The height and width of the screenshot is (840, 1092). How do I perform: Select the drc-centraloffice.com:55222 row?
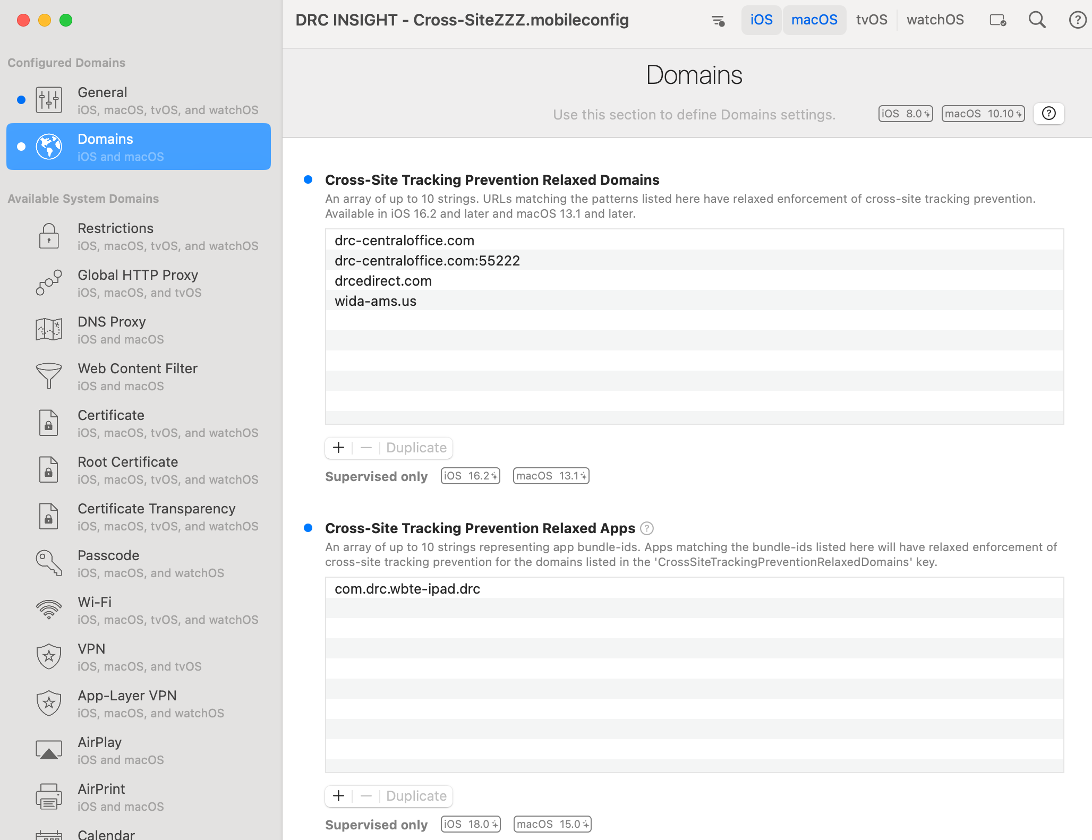point(694,260)
